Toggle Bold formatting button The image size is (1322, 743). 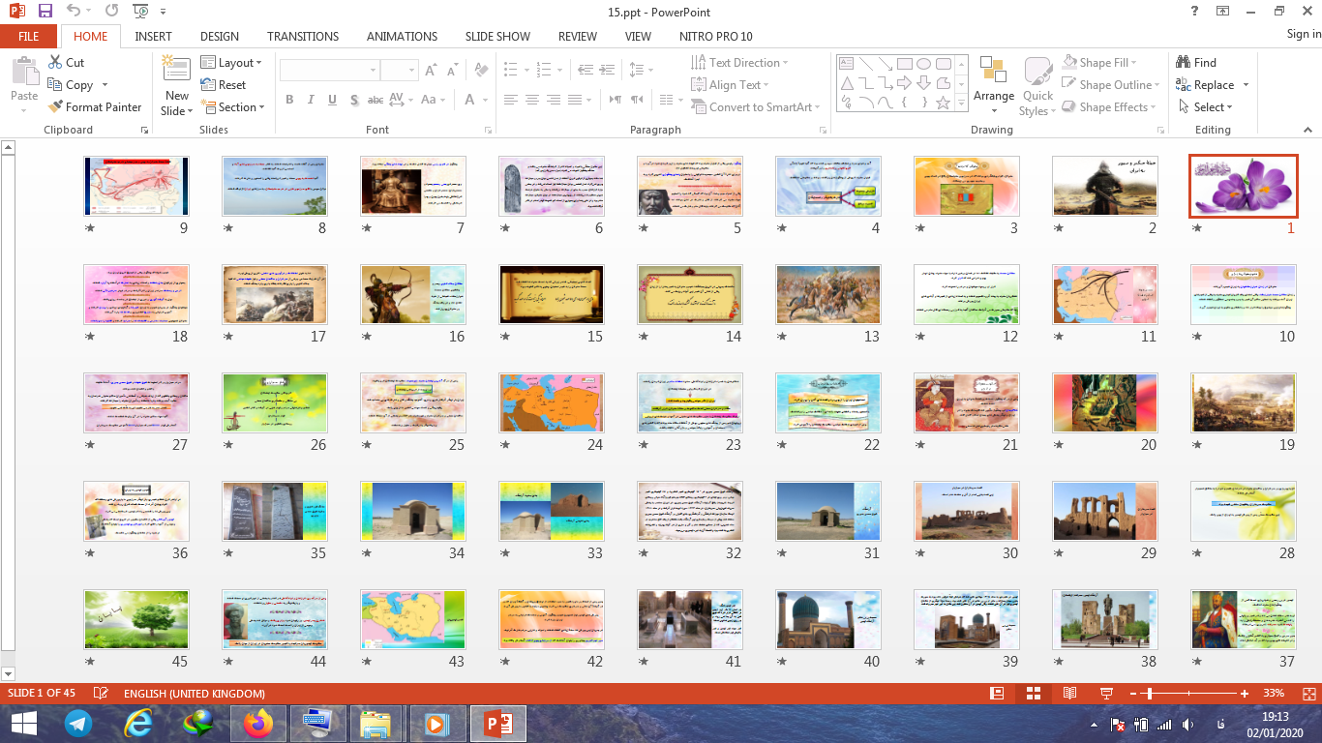(x=289, y=100)
